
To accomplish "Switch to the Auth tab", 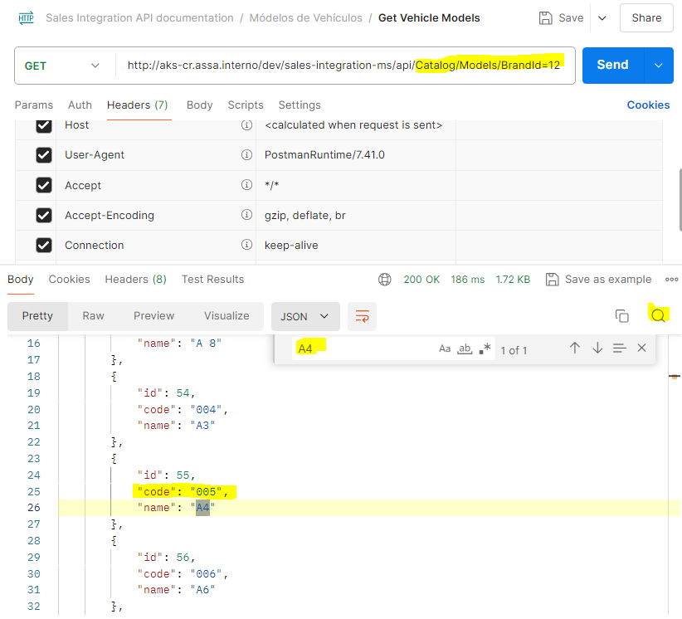I will pos(80,105).
